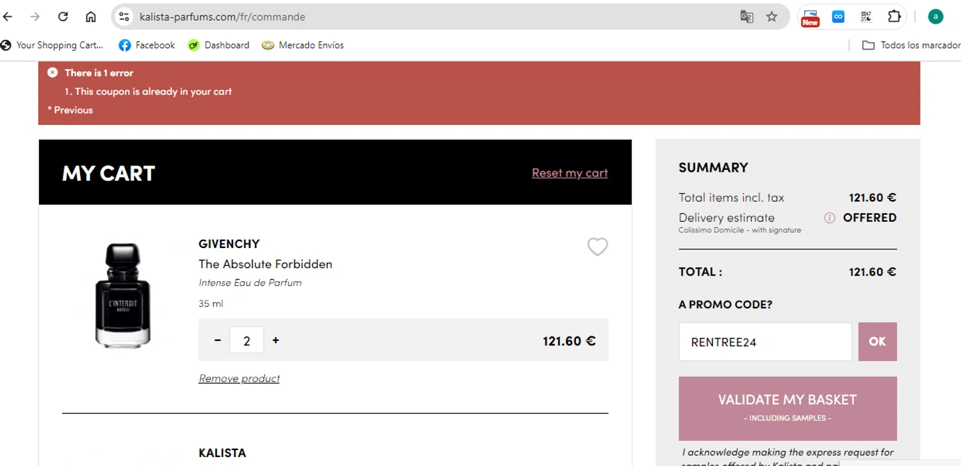The image size is (961, 466).
Task: Click The Absolute Forbidden product name
Action: (265, 264)
